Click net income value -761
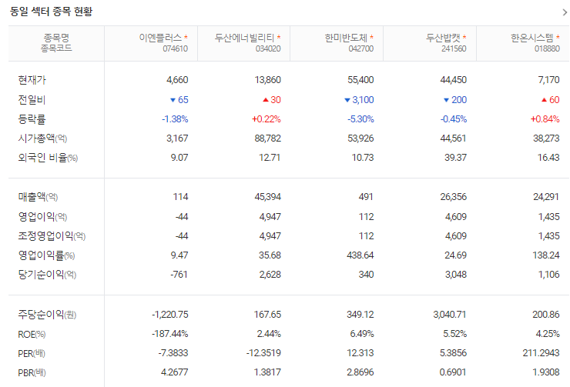 pos(179,275)
